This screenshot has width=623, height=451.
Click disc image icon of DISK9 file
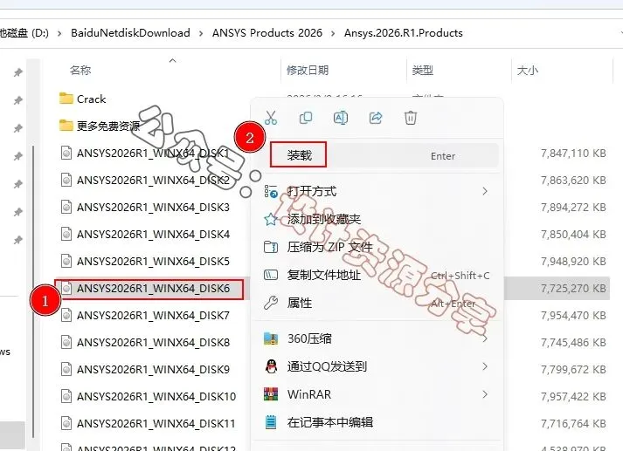66,369
